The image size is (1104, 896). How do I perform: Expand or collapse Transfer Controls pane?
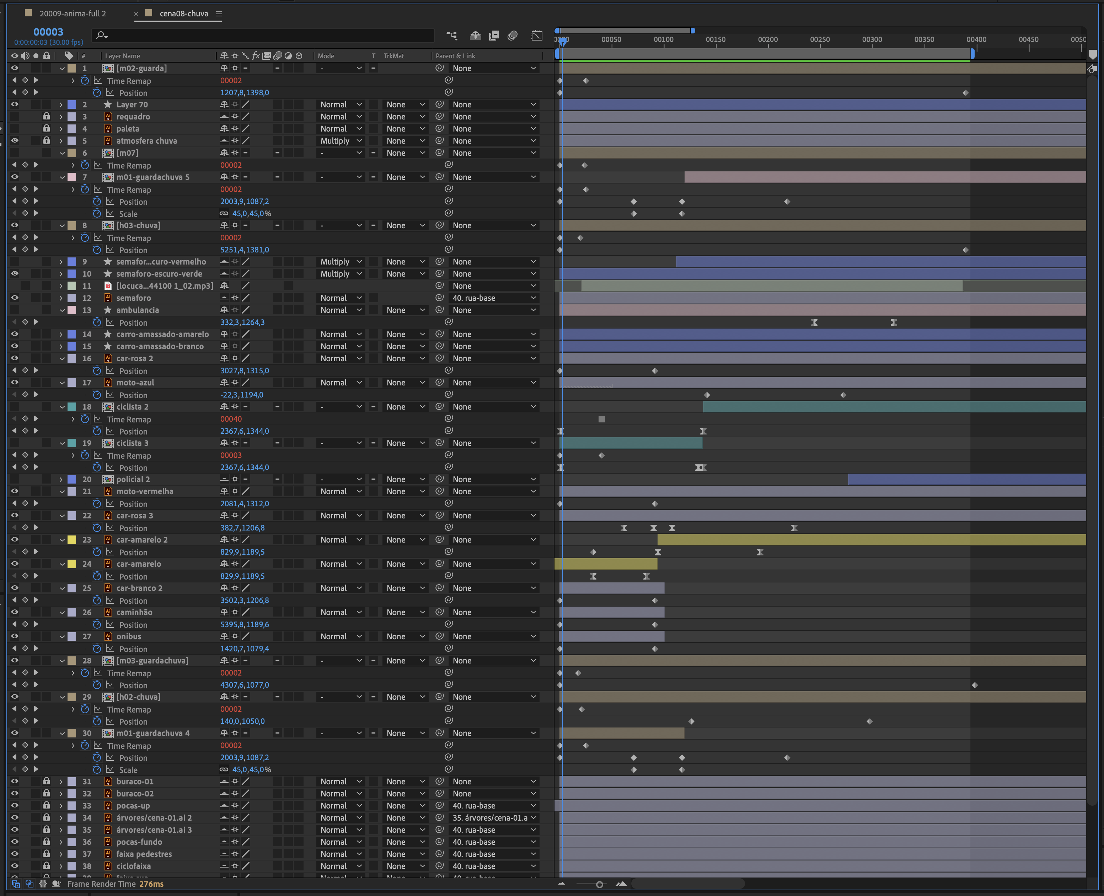30,884
